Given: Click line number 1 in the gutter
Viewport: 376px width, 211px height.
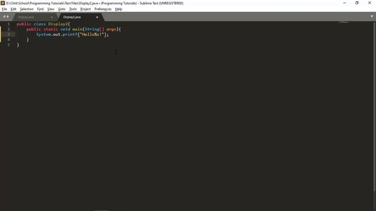Looking at the screenshot, I should 9,24.
